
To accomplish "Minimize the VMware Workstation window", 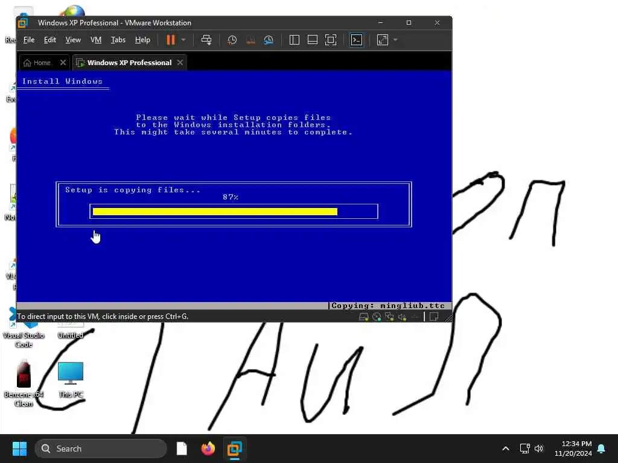I will coord(380,23).
